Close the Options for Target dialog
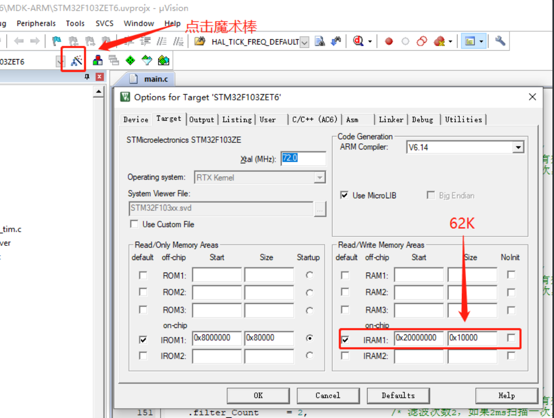The width and height of the screenshot is (554, 418). click(x=533, y=97)
